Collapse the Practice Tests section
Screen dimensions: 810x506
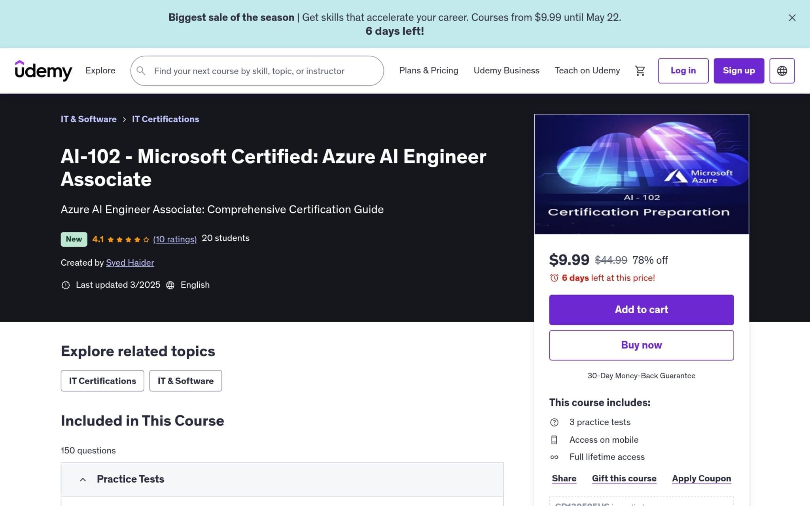pyautogui.click(x=282, y=479)
